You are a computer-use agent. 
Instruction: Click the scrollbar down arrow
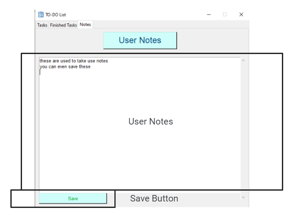[x=243, y=198]
